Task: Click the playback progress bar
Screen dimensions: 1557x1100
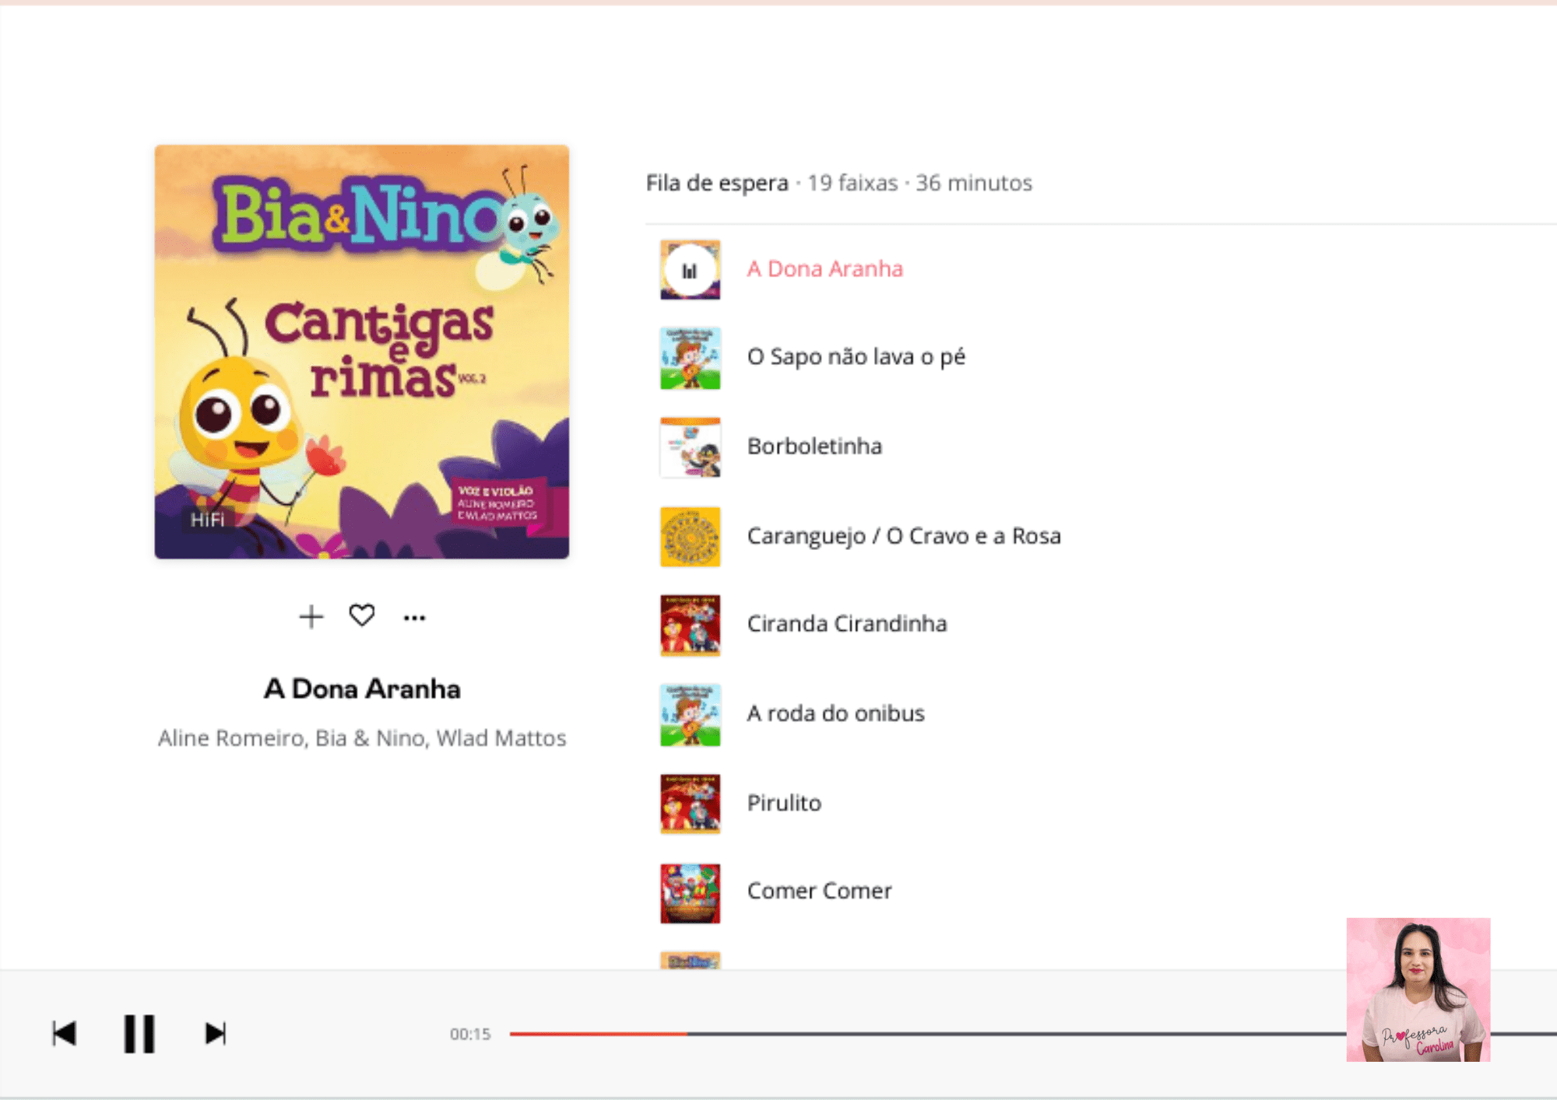Action: pos(1033,1034)
